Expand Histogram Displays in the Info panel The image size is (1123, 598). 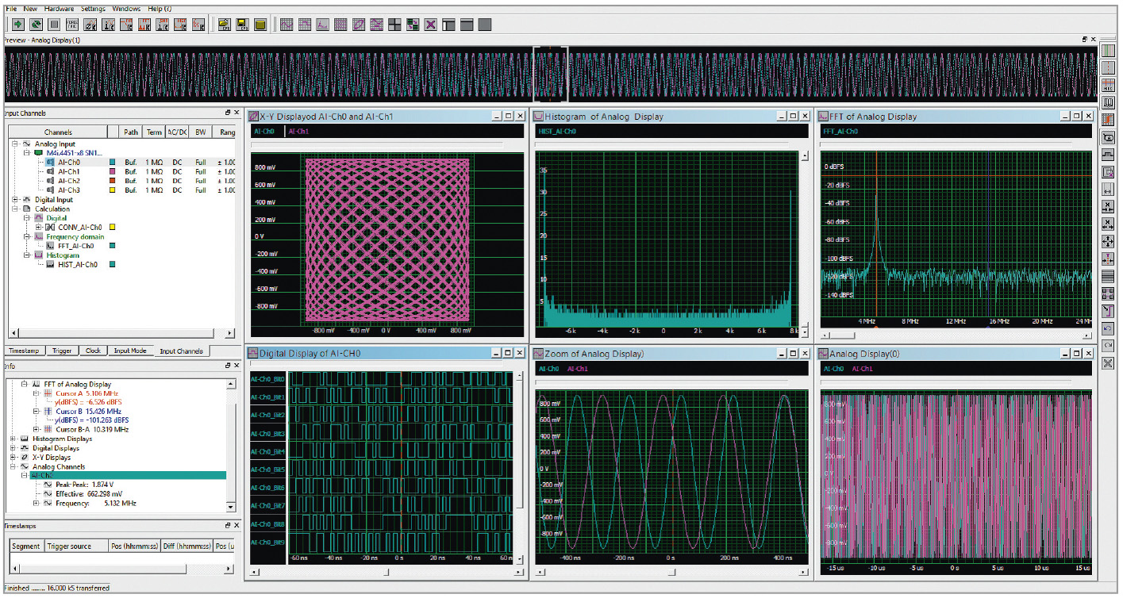13,439
